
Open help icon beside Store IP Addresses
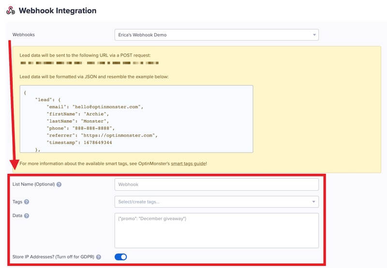tap(99, 257)
